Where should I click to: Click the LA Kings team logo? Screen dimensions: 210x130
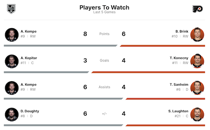click(11, 9)
